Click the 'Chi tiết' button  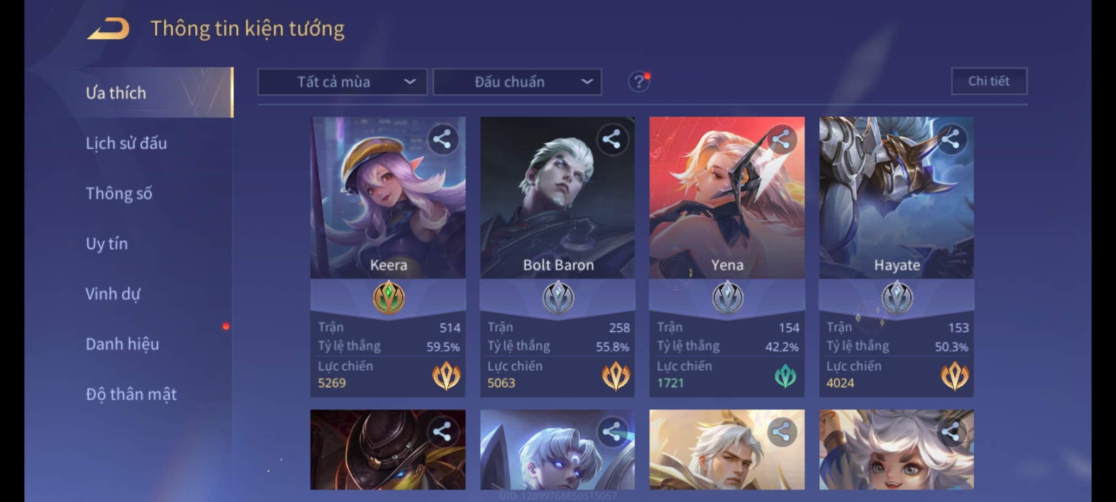pos(989,81)
